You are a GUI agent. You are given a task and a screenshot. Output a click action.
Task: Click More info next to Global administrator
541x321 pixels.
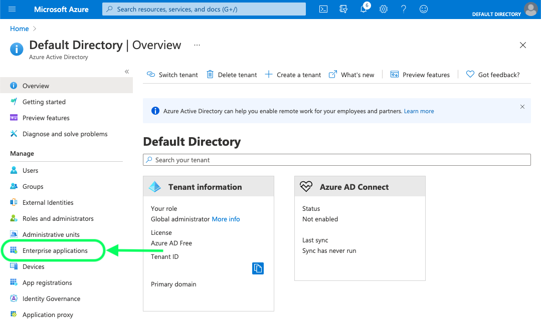click(x=226, y=219)
